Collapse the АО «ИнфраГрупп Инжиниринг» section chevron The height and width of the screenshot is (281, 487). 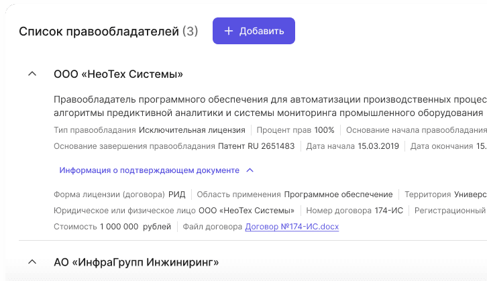32,262
